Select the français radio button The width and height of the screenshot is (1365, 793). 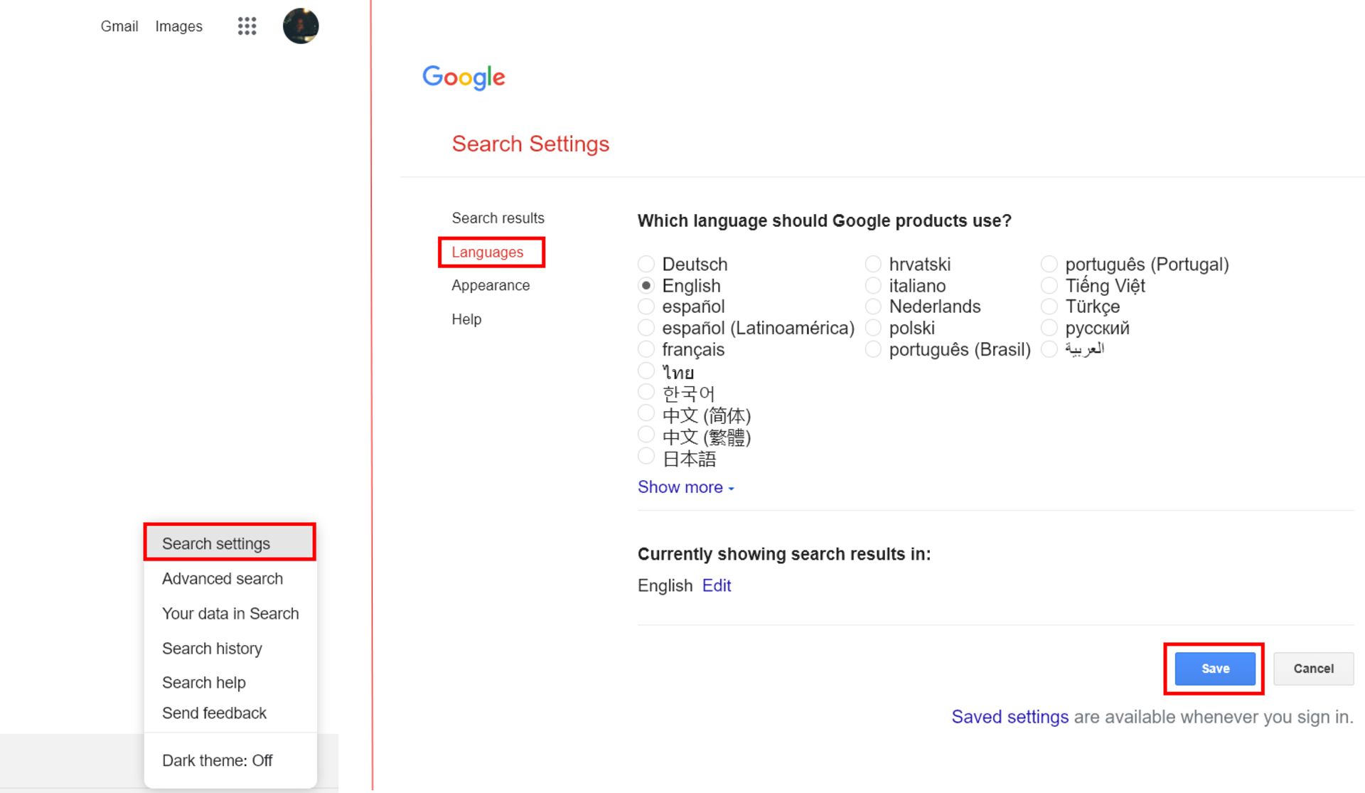click(x=646, y=349)
